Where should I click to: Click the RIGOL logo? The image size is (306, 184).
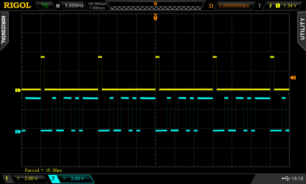coord(17,5)
